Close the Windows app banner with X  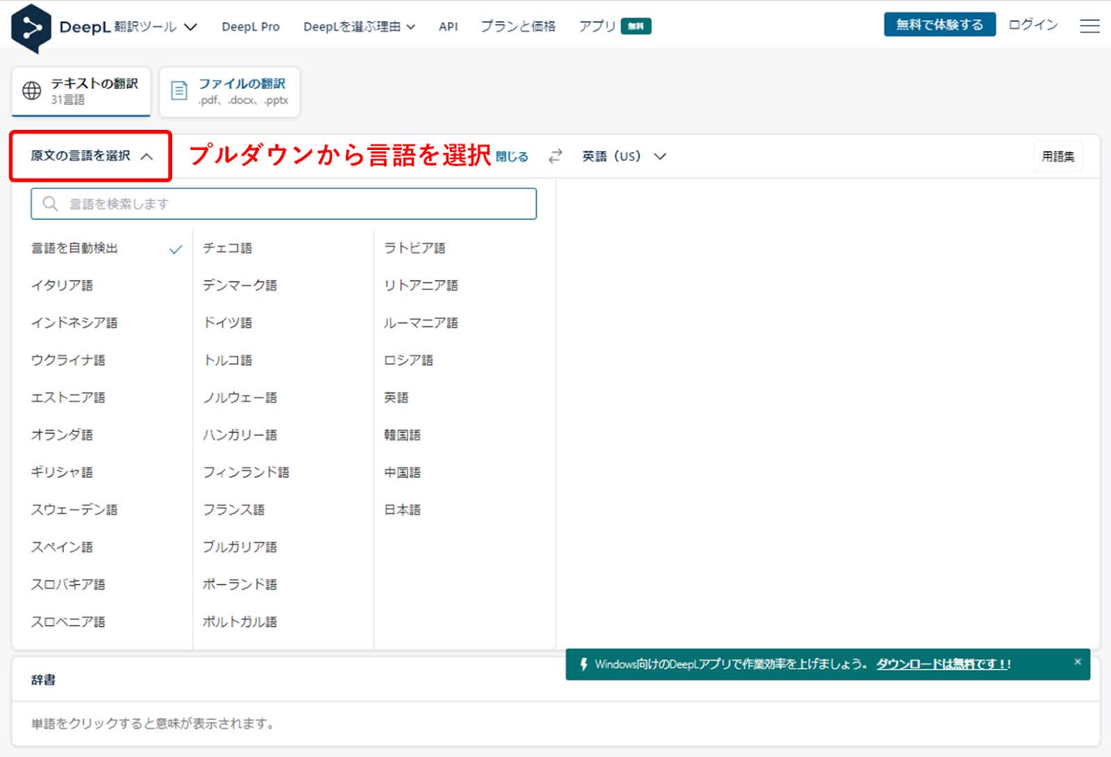[x=1078, y=662]
